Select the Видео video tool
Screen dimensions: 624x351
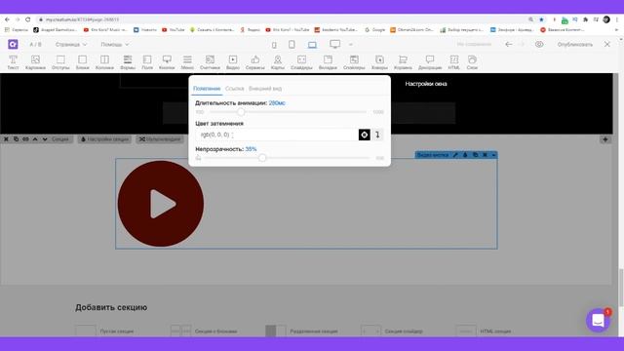pyautogui.click(x=233, y=62)
